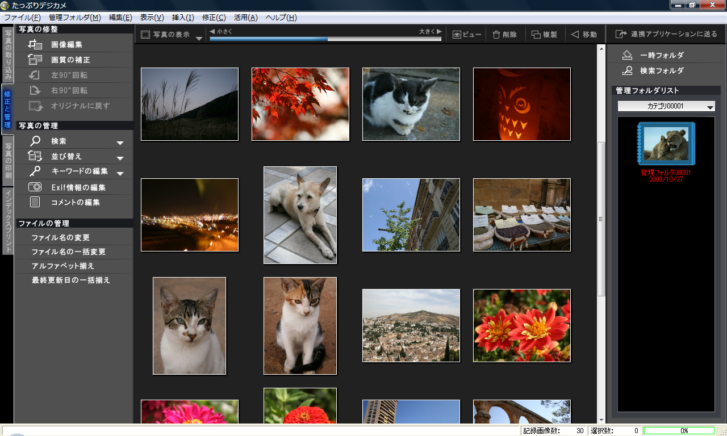Image resolution: width=727 pixels, height=436 pixels.
Task: Click the 写真の表示 square icon
Action: pos(145,35)
